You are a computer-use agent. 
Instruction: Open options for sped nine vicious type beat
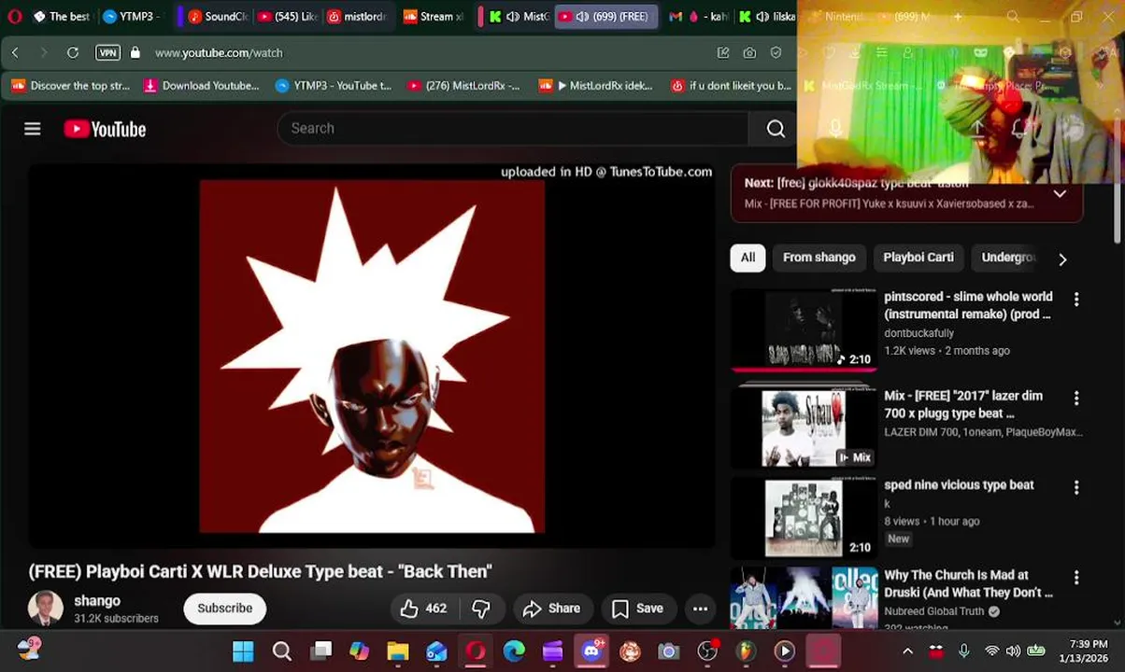point(1076,487)
